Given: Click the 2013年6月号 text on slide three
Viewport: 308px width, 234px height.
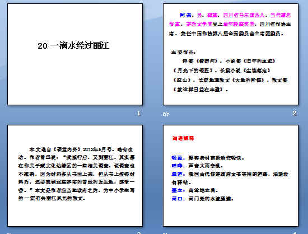Looking at the screenshot, I should click(97, 149).
